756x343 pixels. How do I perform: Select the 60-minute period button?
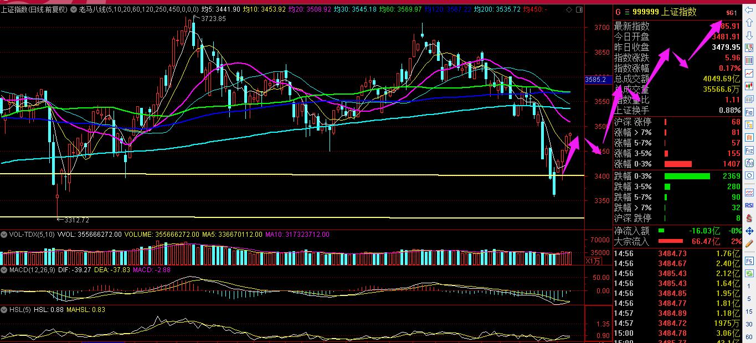point(749,336)
